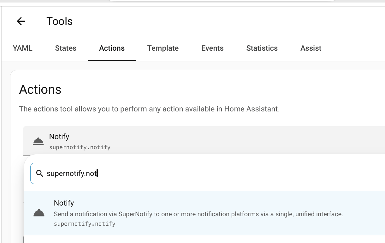Switch to the States tab
The width and height of the screenshot is (385, 243).
[x=66, y=48]
